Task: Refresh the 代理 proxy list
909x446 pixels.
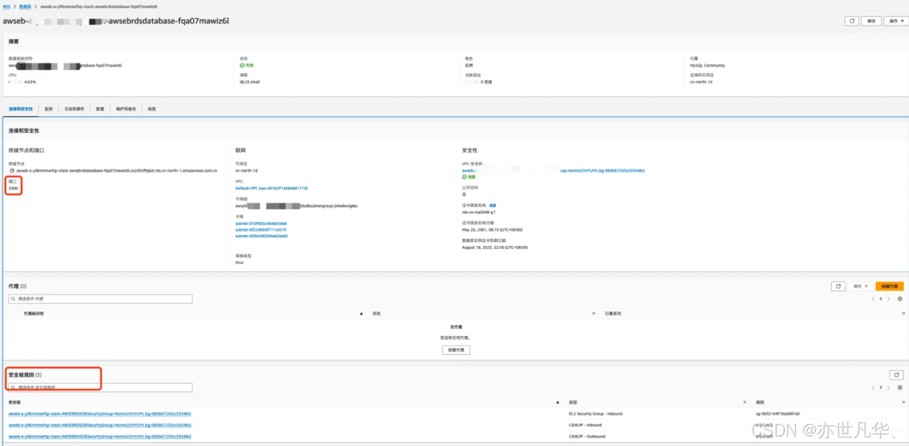Action: (838, 286)
